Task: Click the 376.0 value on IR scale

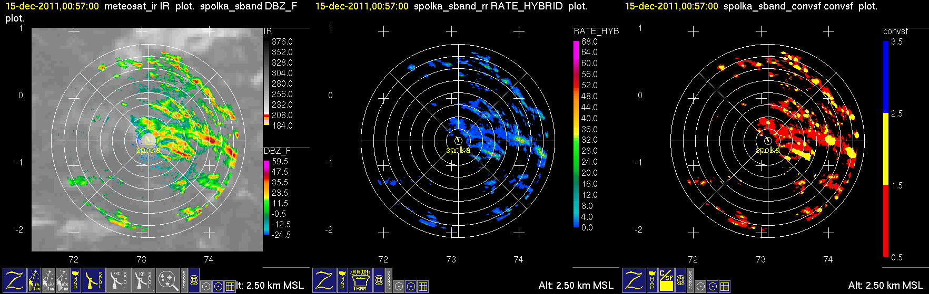Action: pos(282,42)
